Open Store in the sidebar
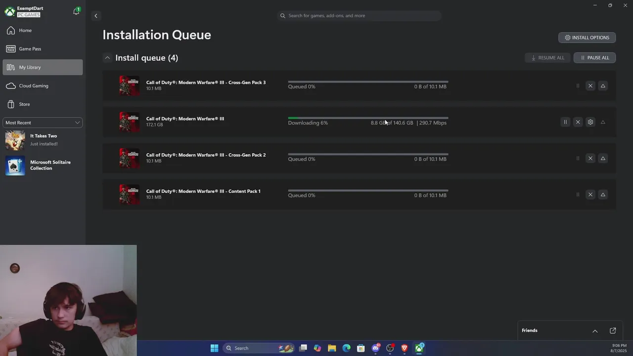This screenshot has height=356, width=633. click(x=43, y=104)
